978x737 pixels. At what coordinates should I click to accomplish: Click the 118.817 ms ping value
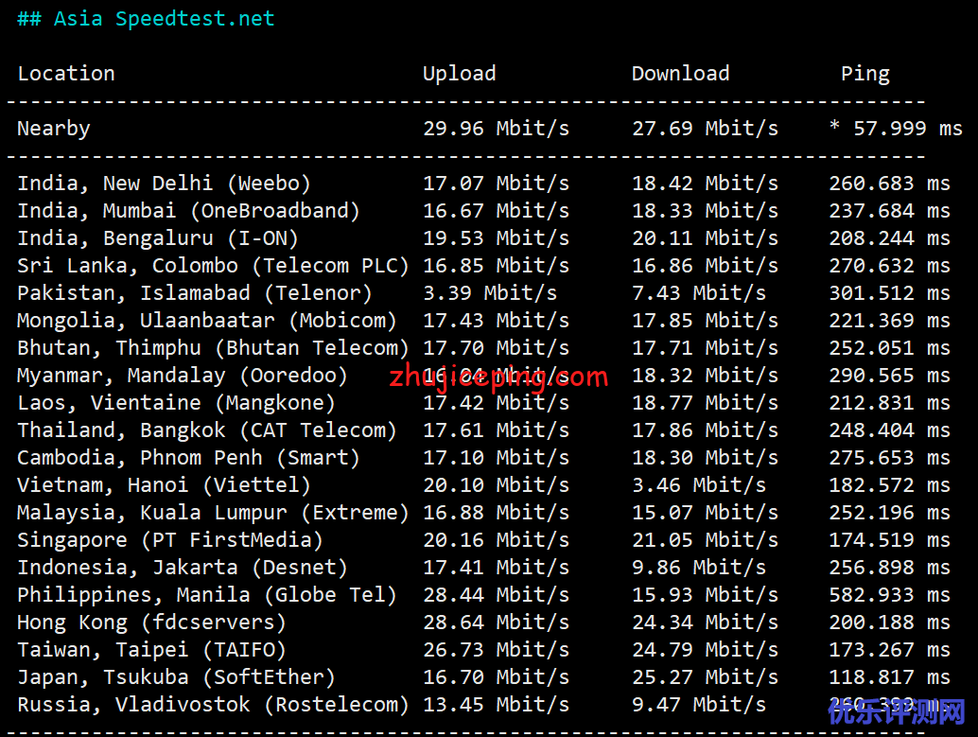coord(889,677)
